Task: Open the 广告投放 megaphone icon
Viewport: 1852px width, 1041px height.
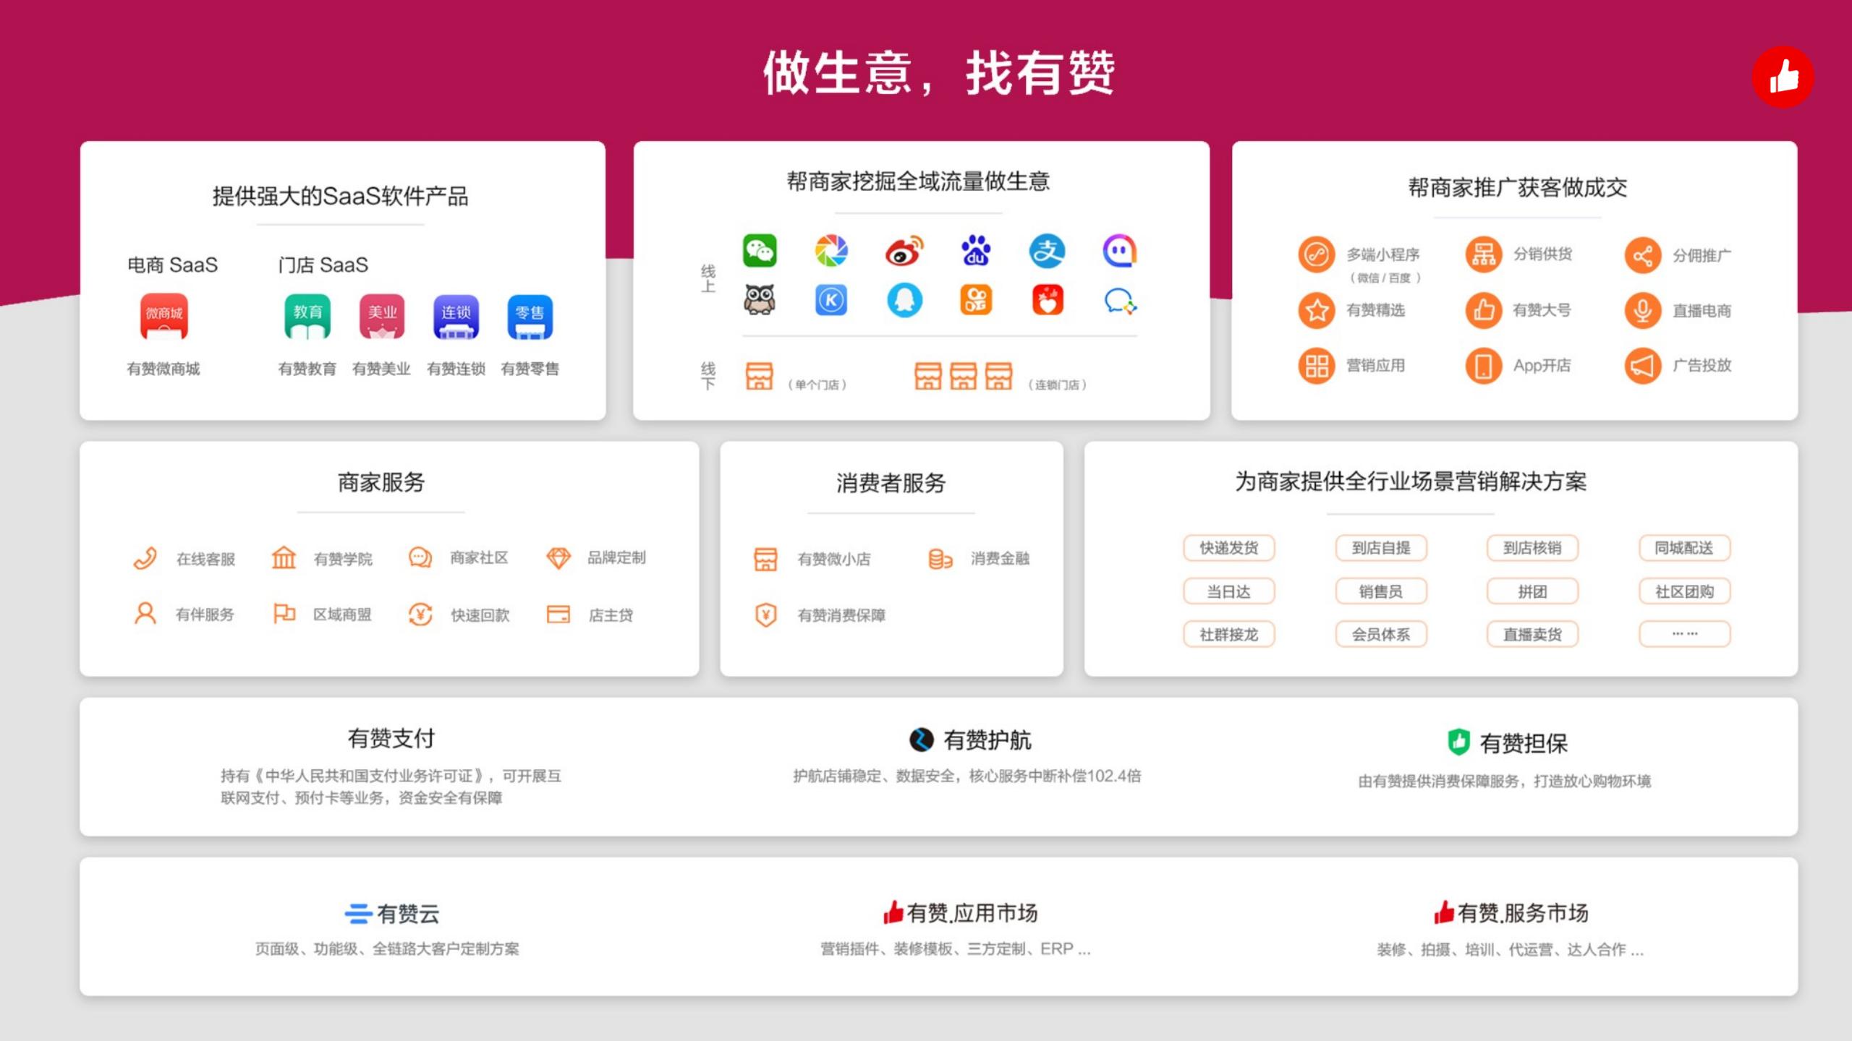Action: pos(1642,366)
